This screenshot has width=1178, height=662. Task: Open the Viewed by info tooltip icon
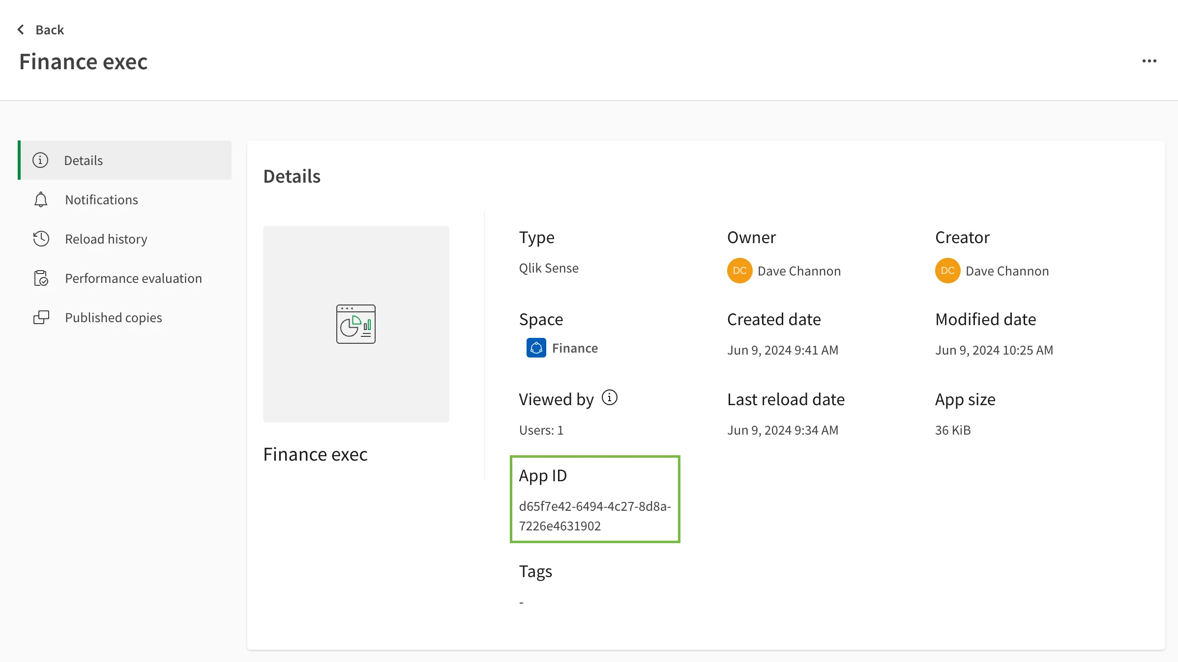coord(610,398)
